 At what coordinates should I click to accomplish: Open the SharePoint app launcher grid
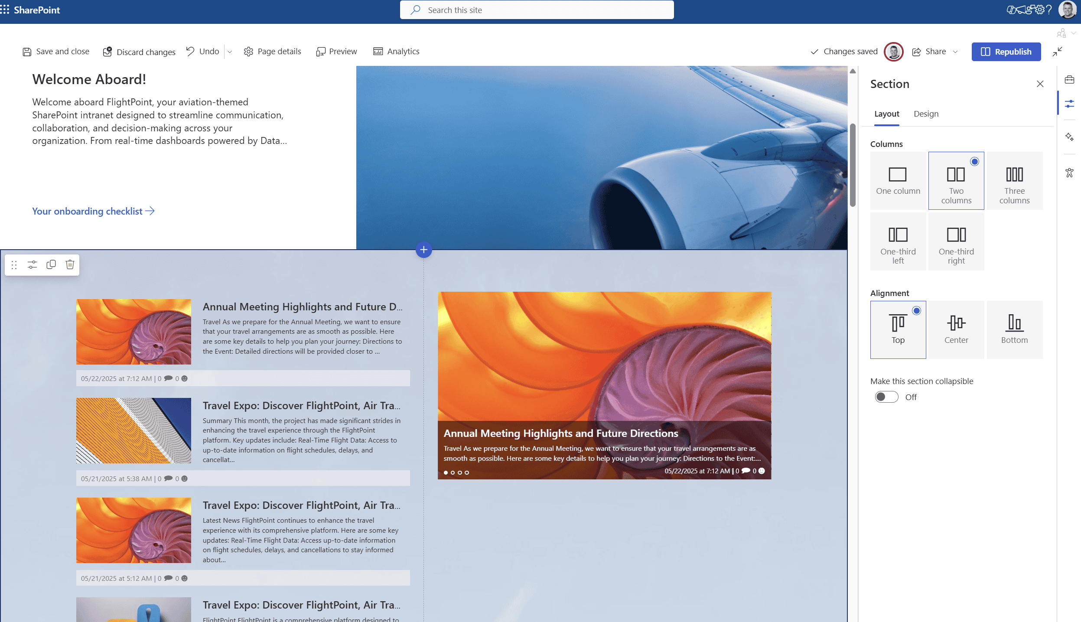pos(5,10)
